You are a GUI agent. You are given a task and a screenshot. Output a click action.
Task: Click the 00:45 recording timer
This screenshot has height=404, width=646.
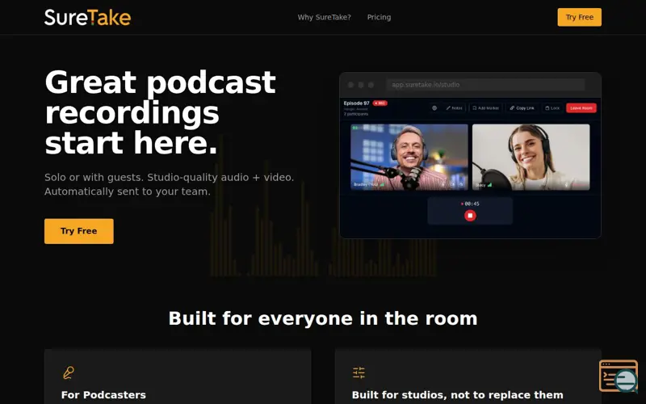pyautogui.click(x=470, y=204)
